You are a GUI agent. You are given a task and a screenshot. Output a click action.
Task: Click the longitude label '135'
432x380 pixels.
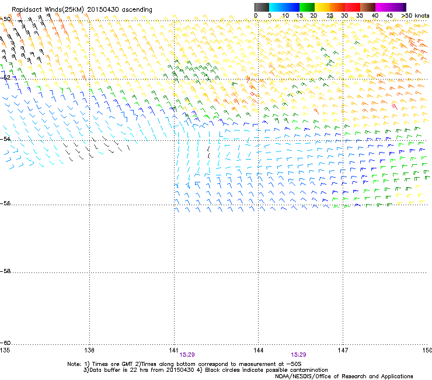point(5,350)
